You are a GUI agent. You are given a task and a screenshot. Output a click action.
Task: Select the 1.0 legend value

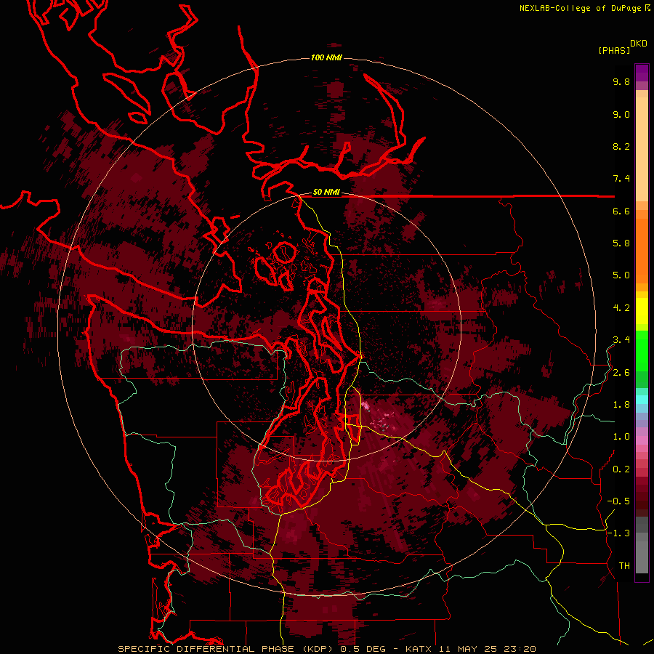point(621,437)
